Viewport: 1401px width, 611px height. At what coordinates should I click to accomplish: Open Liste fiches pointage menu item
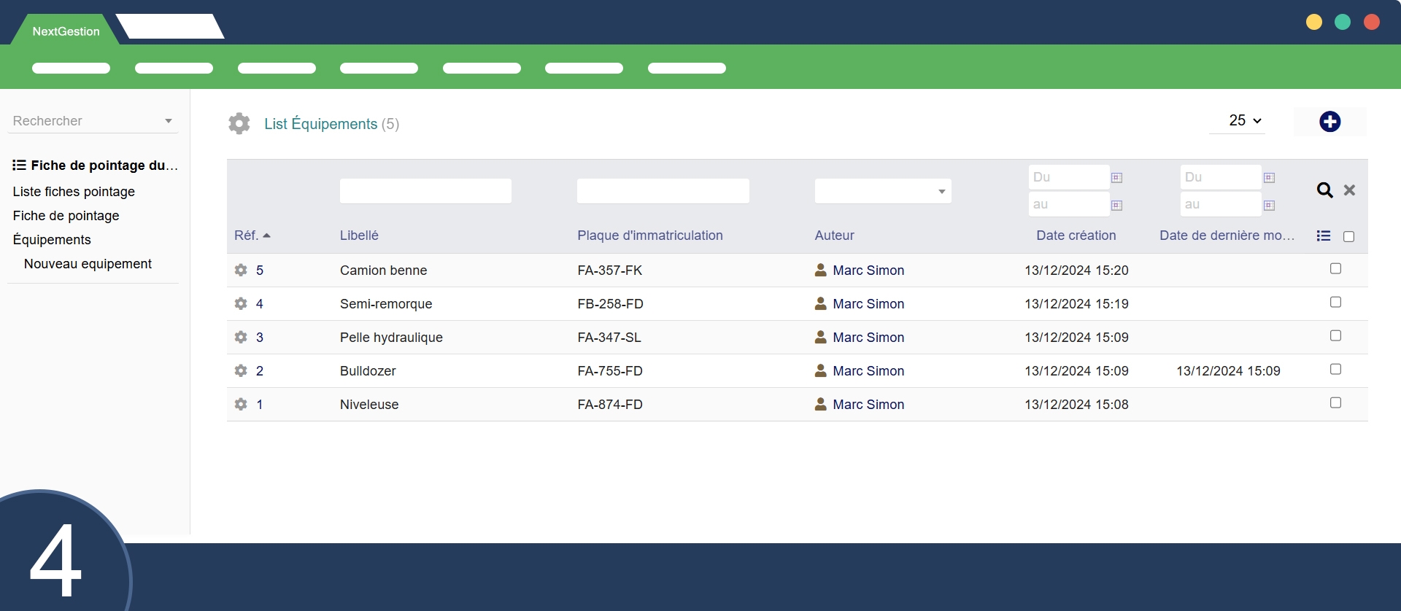pos(74,192)
